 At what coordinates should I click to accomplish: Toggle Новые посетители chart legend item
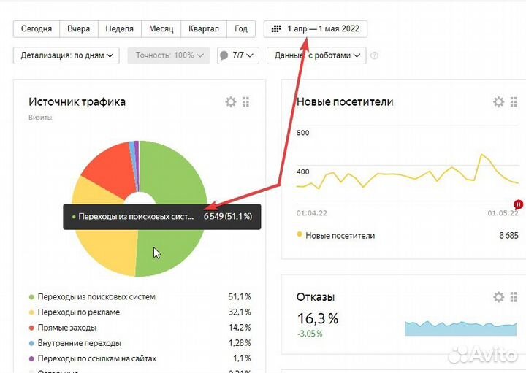[336, 235]
